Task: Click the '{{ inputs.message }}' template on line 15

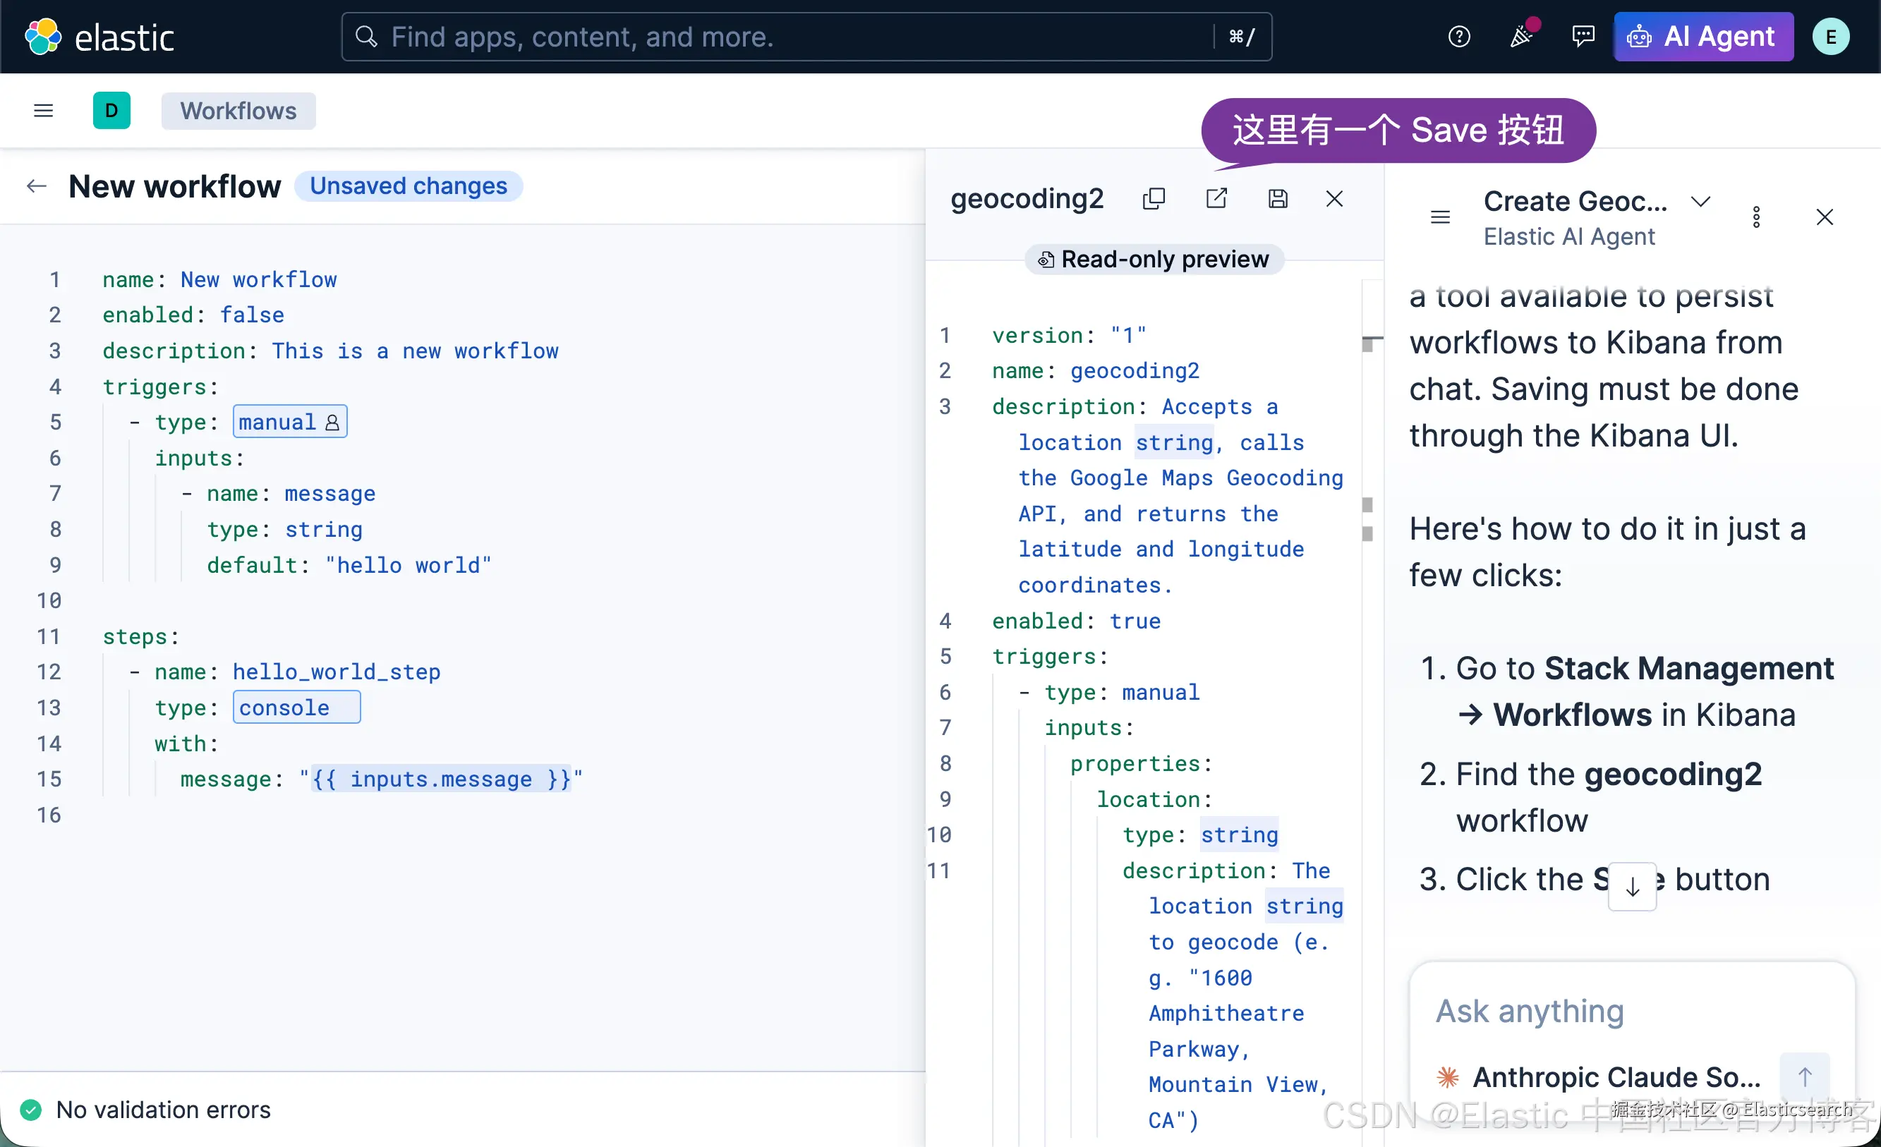Action: (441, 779)
